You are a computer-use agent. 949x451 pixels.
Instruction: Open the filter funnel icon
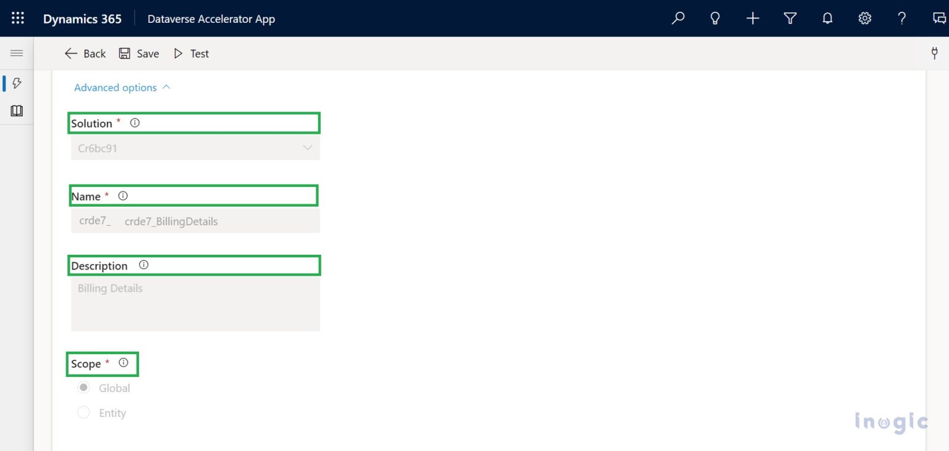(790, 18)
